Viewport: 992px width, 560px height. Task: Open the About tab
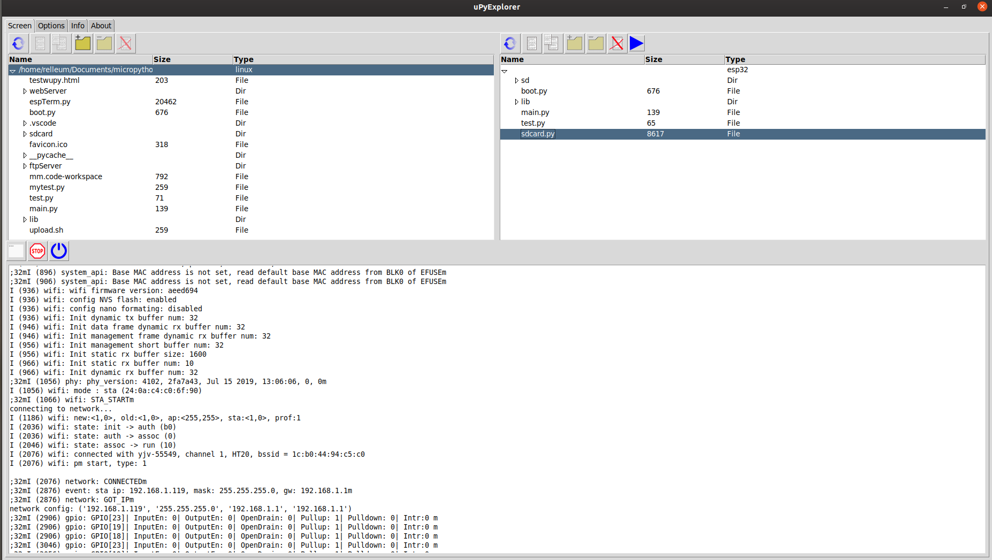[101, 26]
